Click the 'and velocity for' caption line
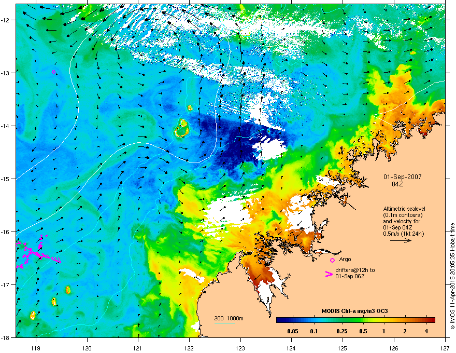 (x=401, y=221)
